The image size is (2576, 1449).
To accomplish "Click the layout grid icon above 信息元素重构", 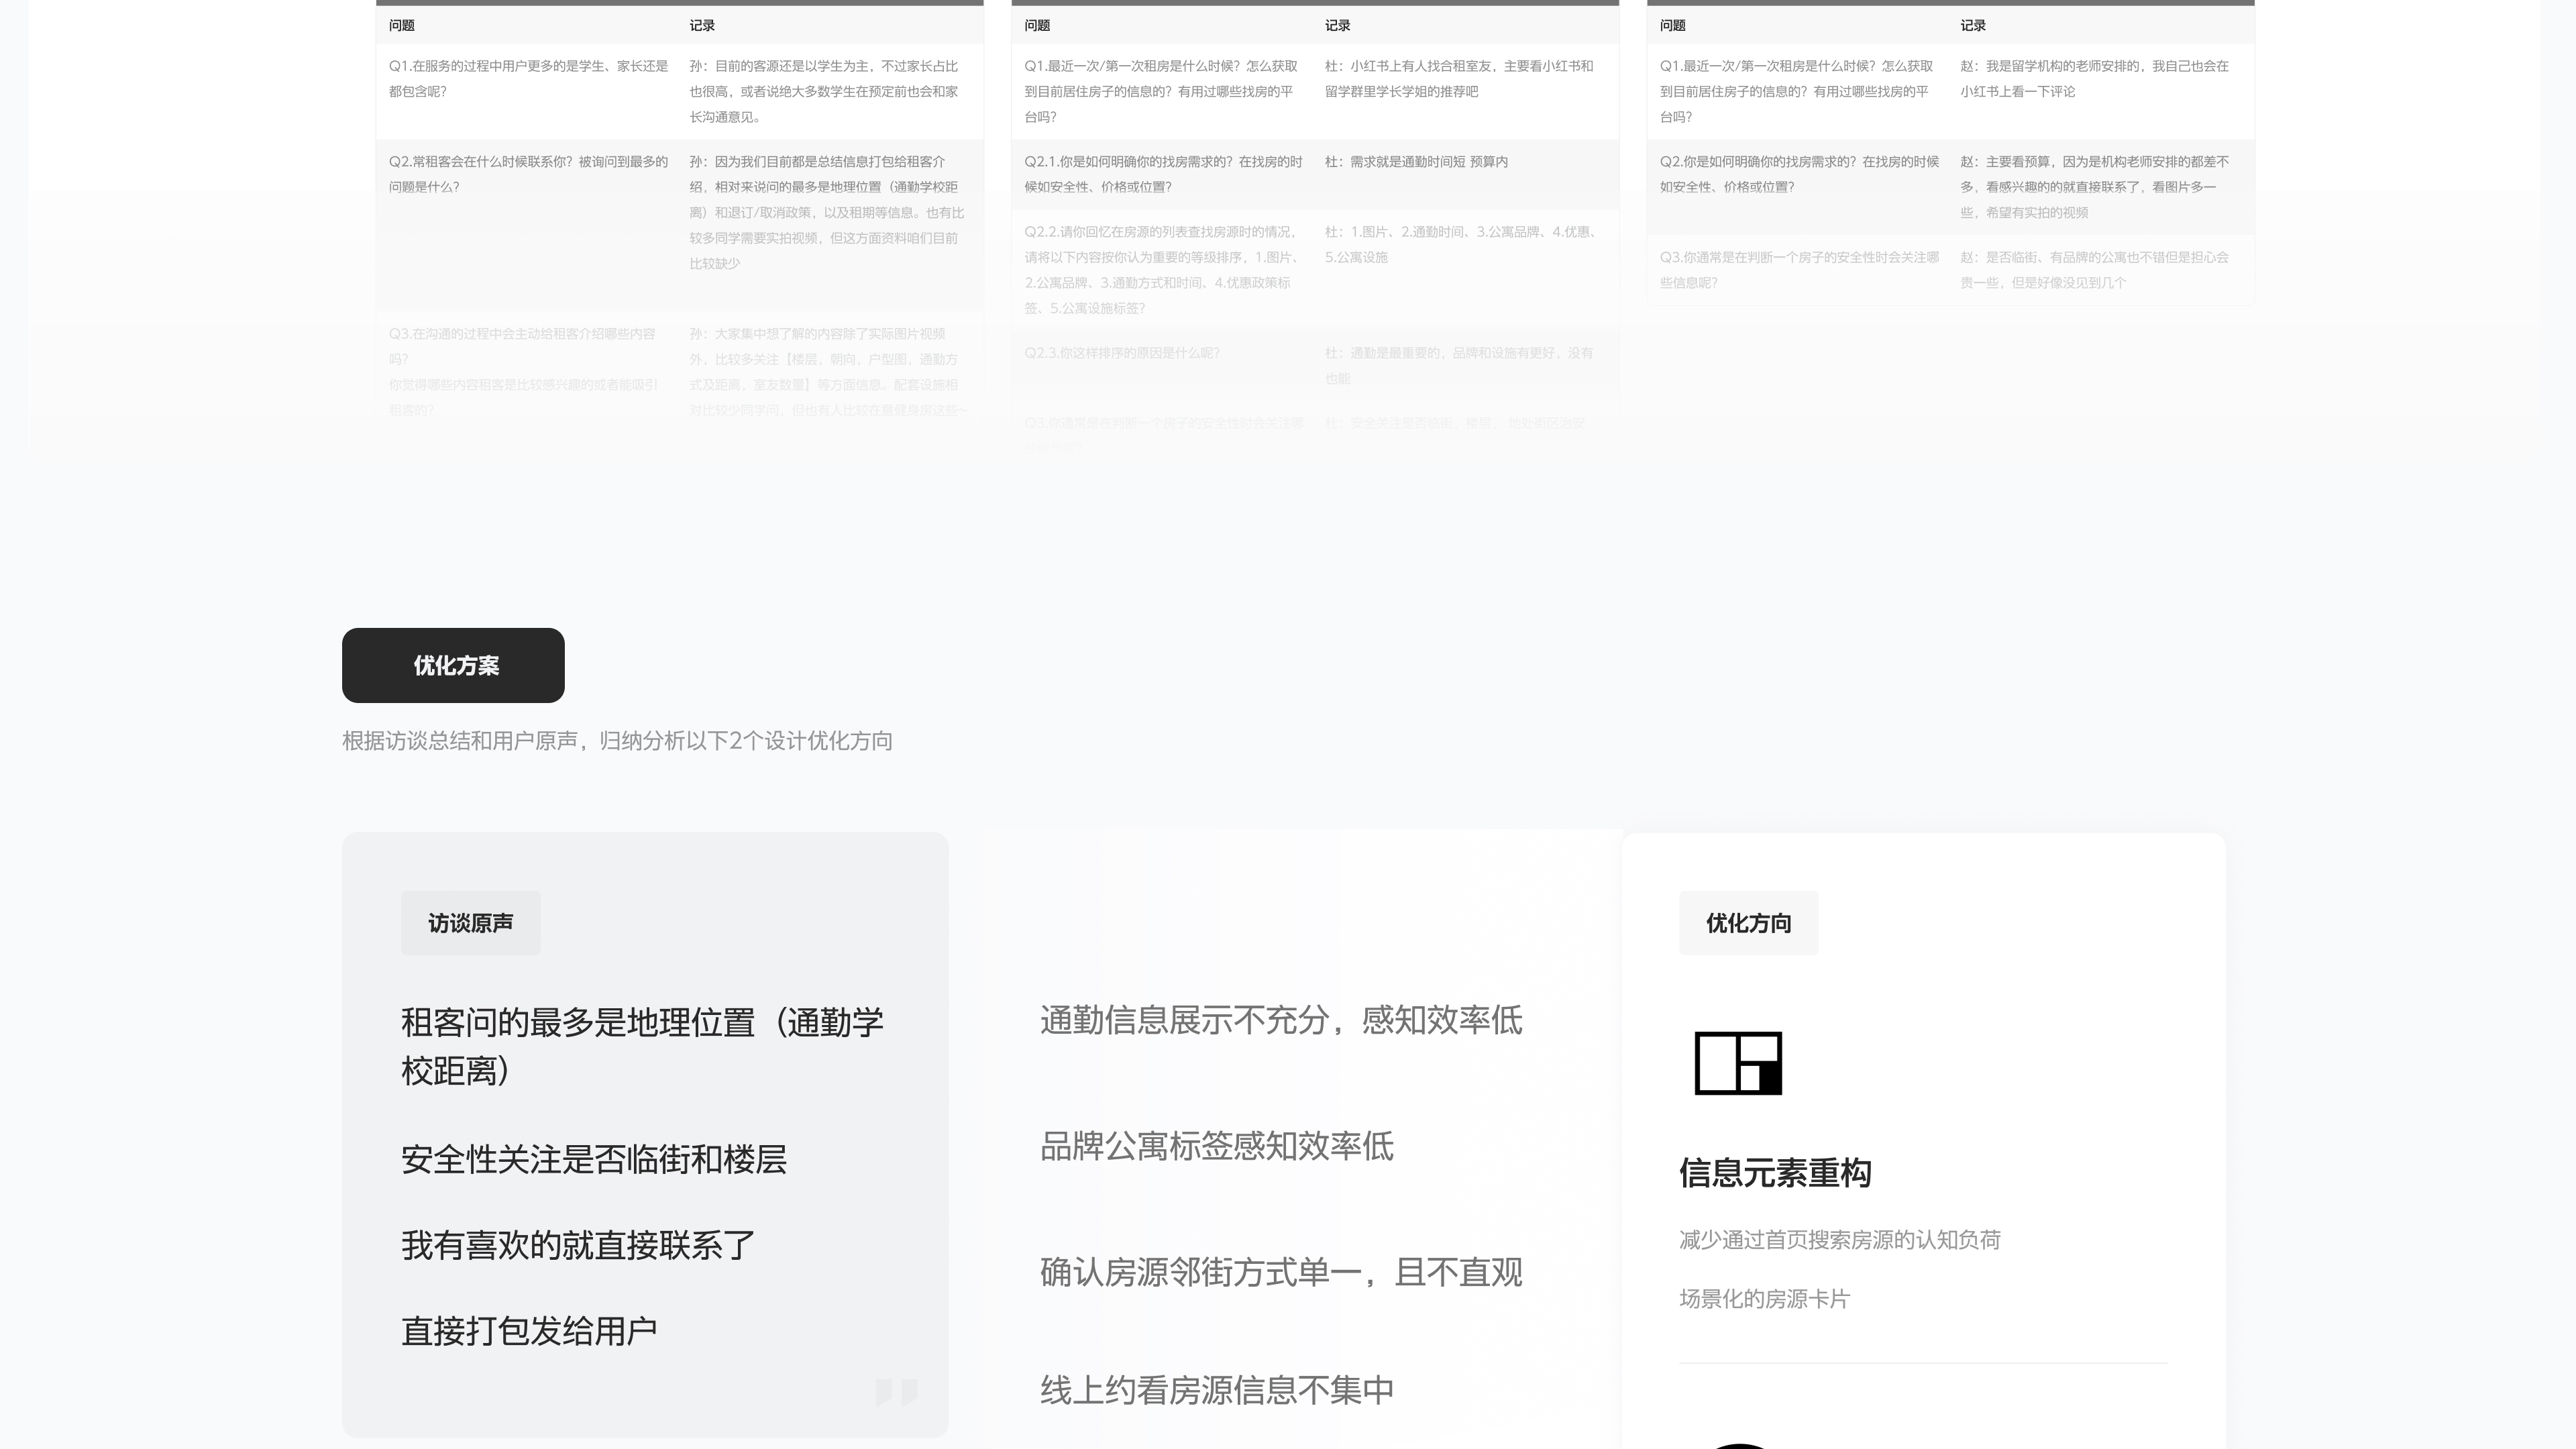I will [x=1738, y=1063].
